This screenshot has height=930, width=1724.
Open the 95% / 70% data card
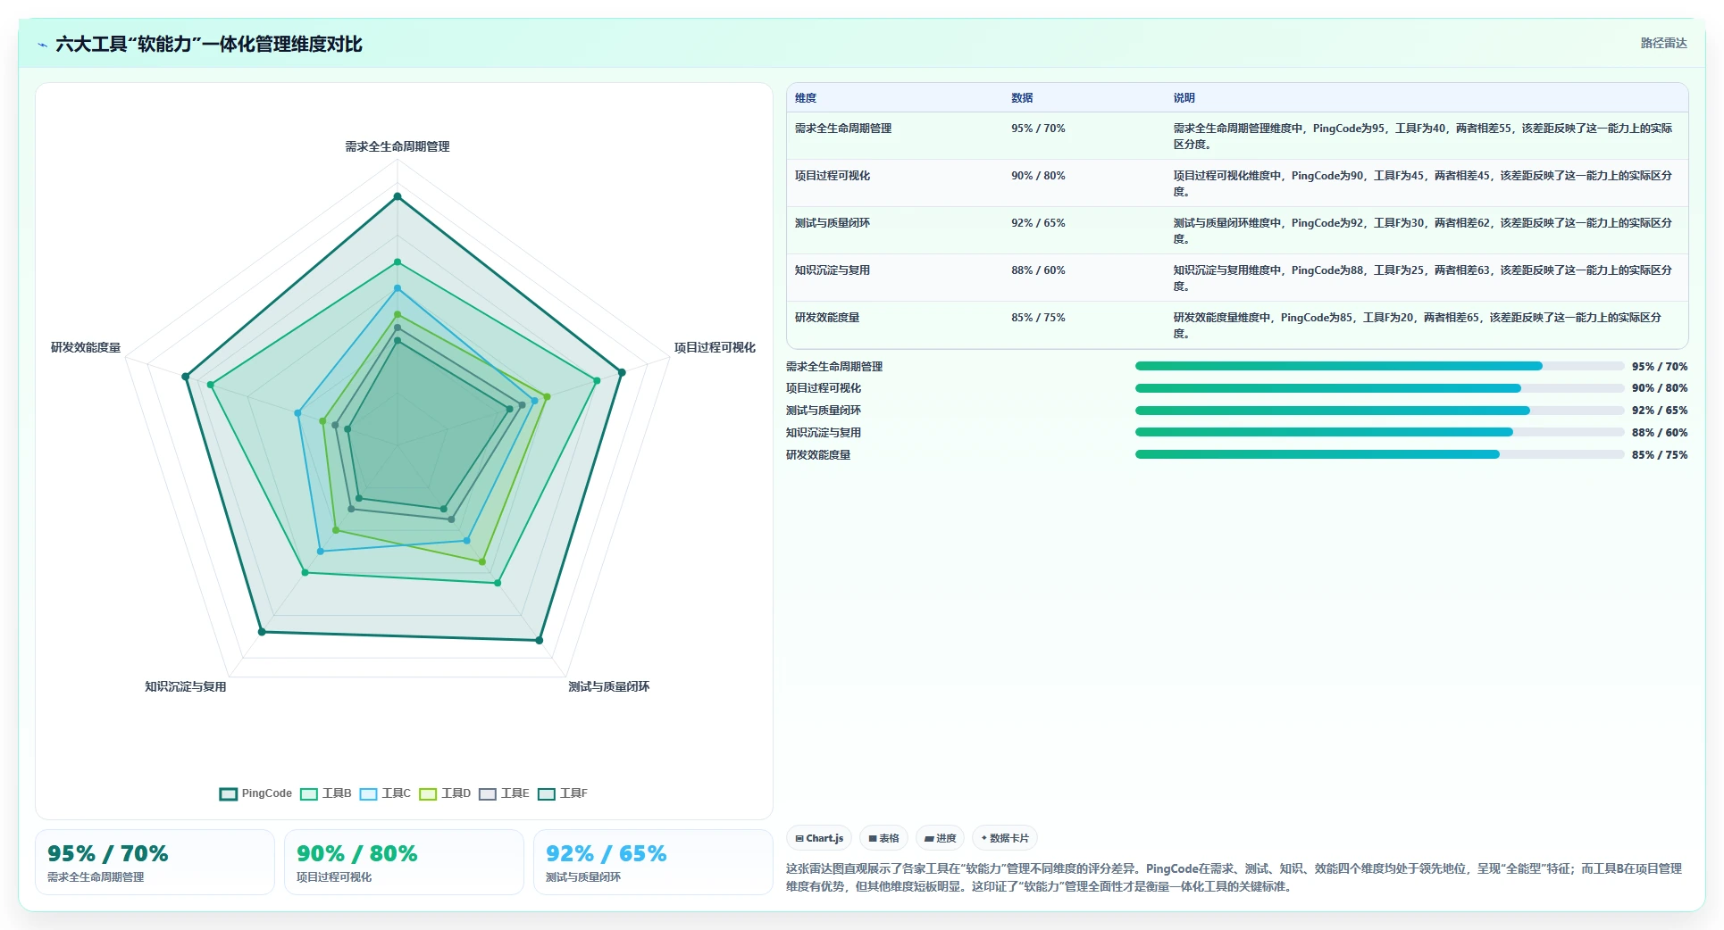tap(155, 862)
